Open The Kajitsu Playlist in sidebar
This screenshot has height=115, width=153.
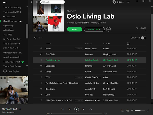[x=11, y=62]
